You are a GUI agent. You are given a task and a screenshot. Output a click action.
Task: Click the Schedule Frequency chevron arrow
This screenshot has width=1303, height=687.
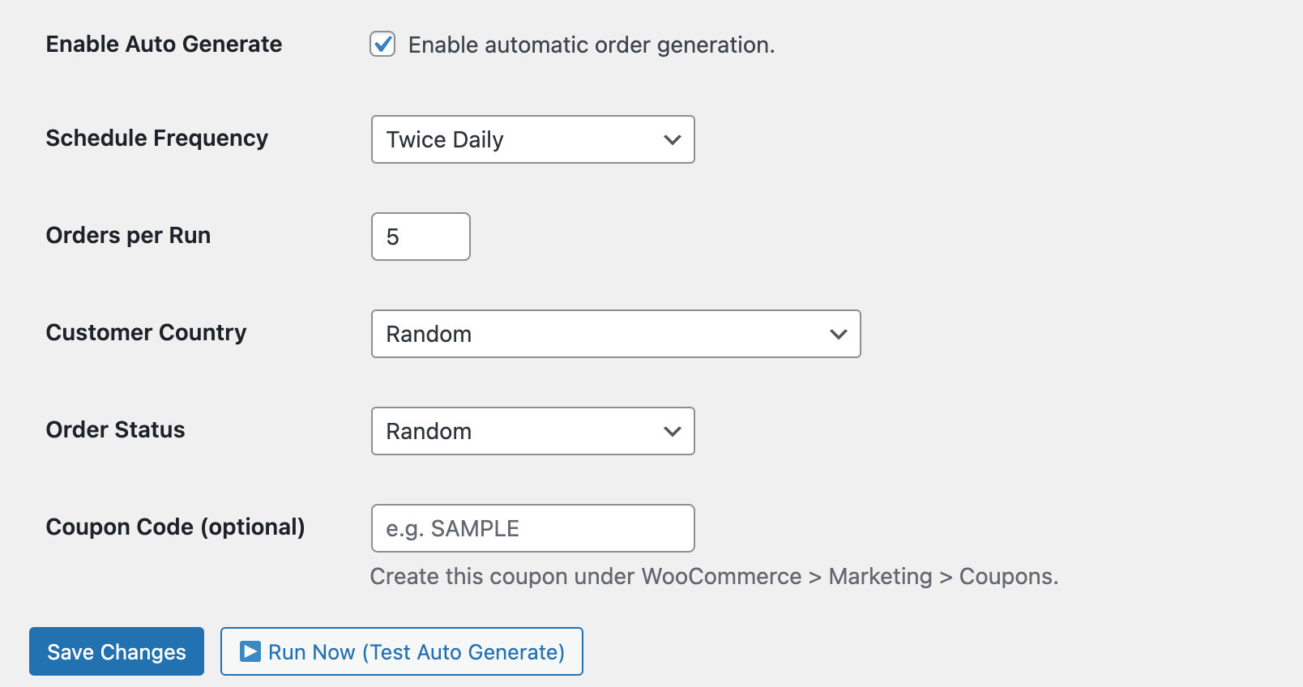tap(672, 139)
